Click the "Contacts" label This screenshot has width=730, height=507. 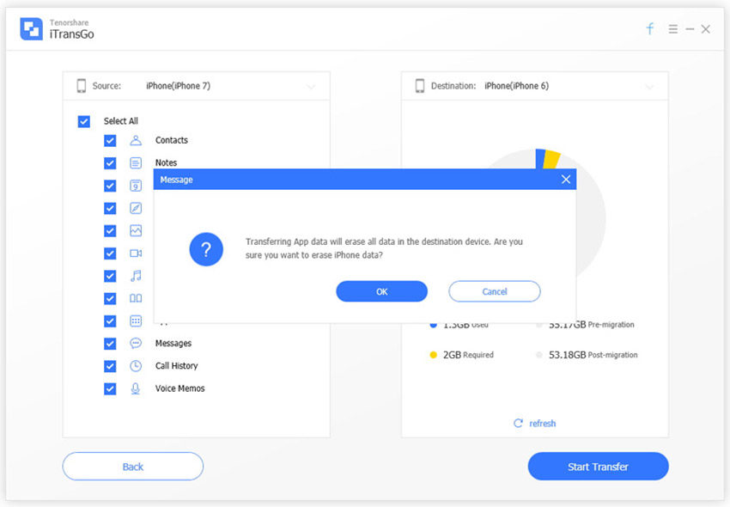click(x=171, y=140)
